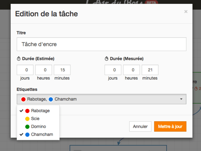This screenshot has width=201, height=151.
Task: Click the measured duration stopwatch icon
Action: 107,58
